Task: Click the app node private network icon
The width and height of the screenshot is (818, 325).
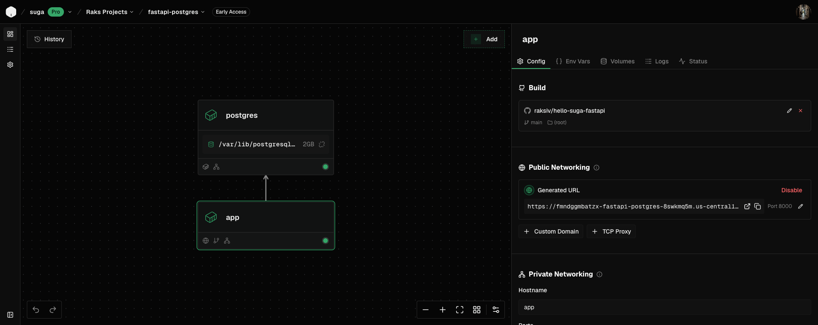Action: 227,241
